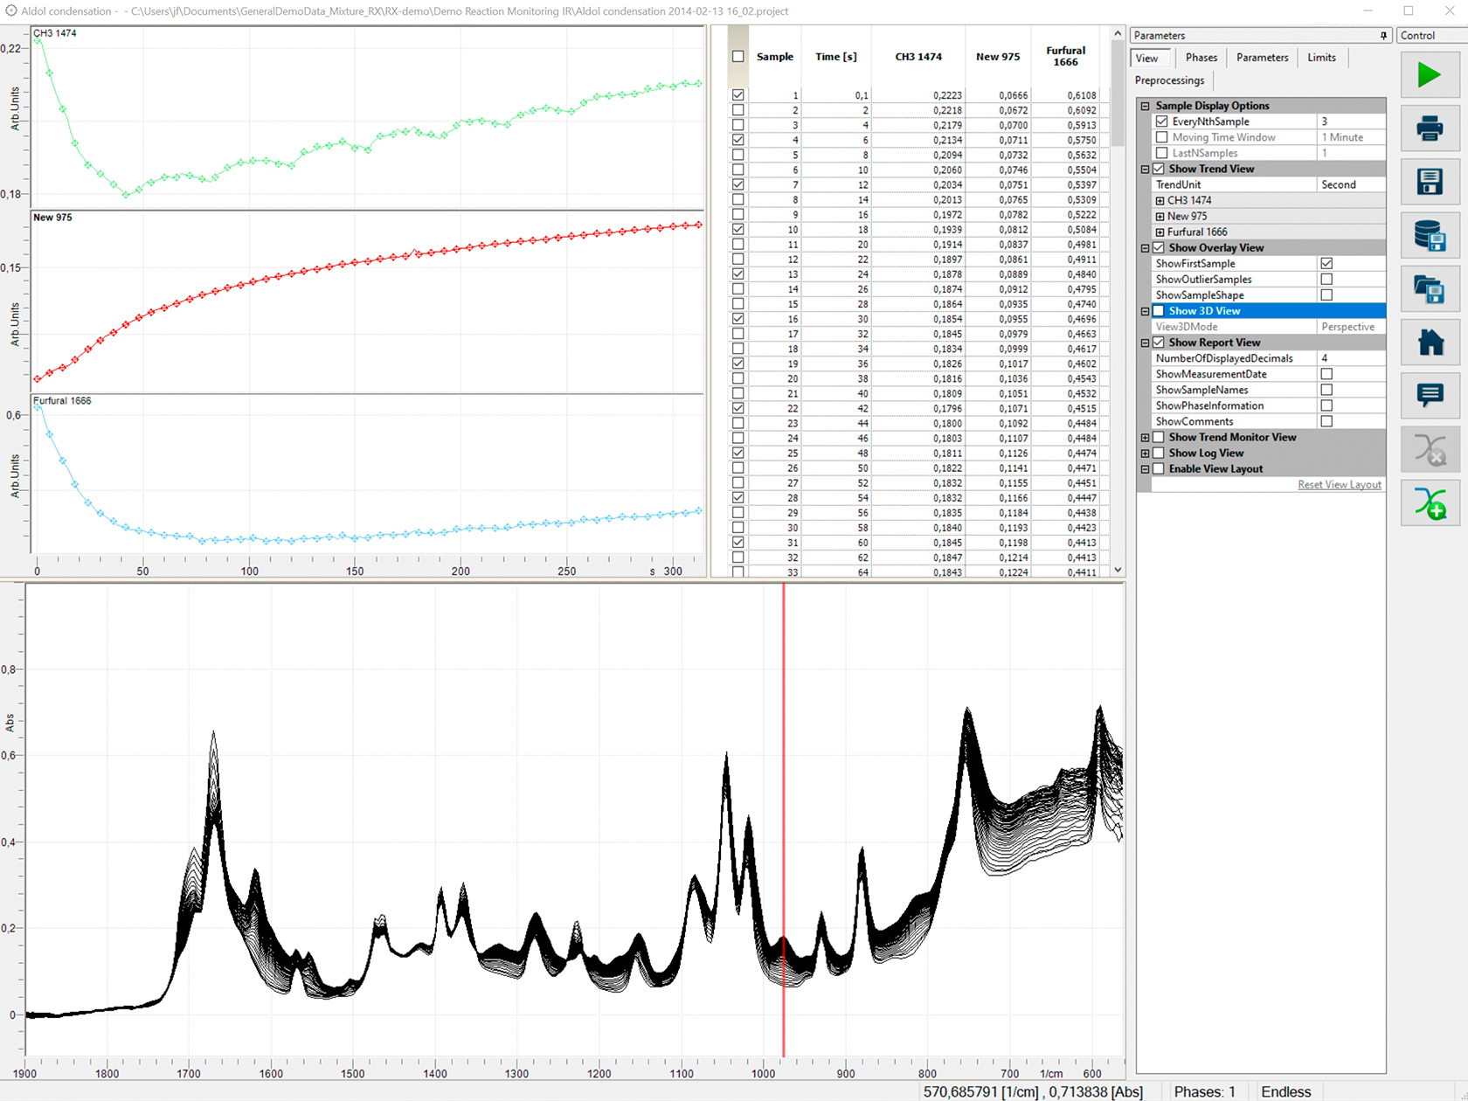The width and height of the screenshot is (1468, 1101).
Task: Check the ShowMeasurementDate checkbox
Action: click(x=1326, y=374)
